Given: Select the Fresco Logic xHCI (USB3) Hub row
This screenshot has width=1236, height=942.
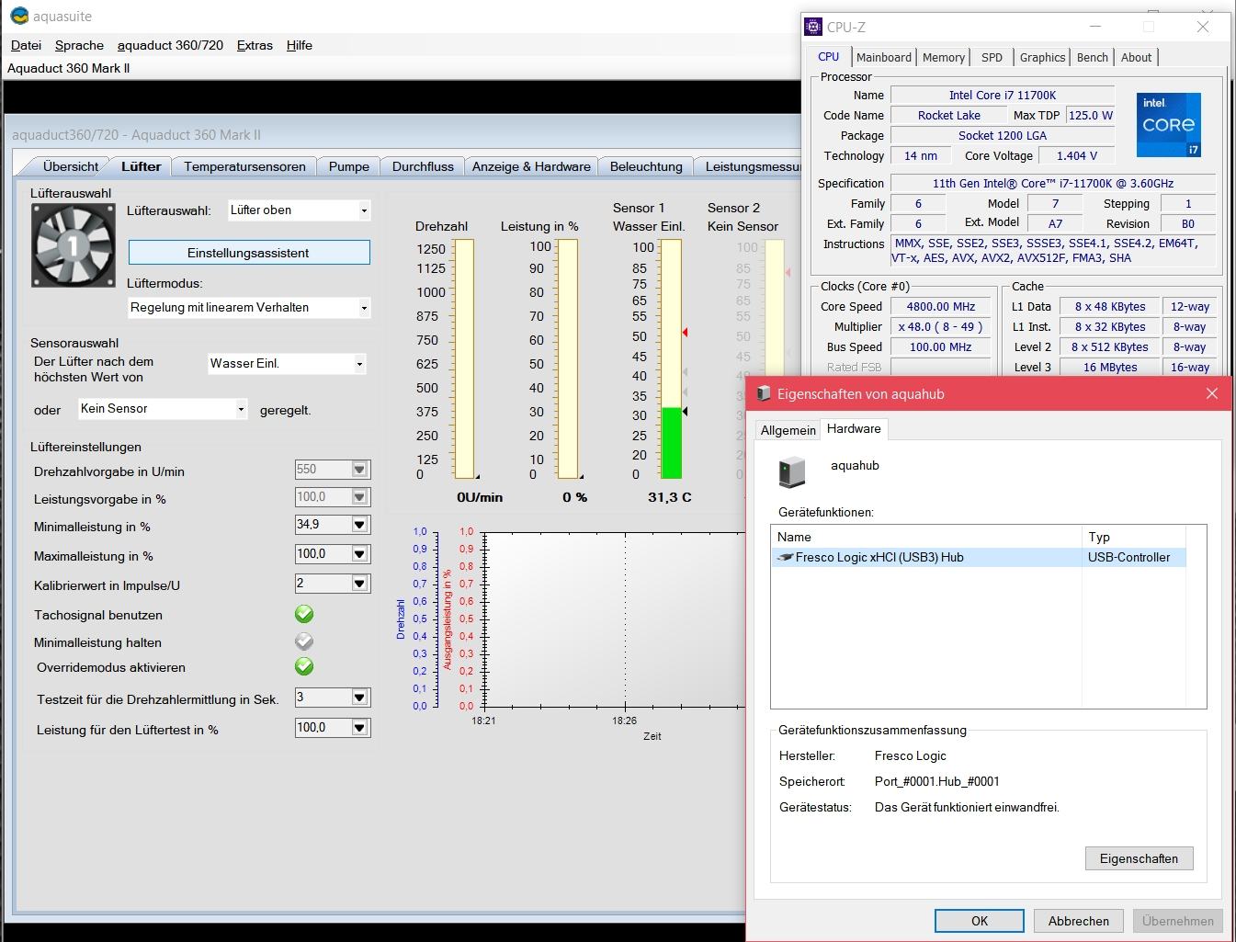Looking at the screenshot, I should point(979,557).
